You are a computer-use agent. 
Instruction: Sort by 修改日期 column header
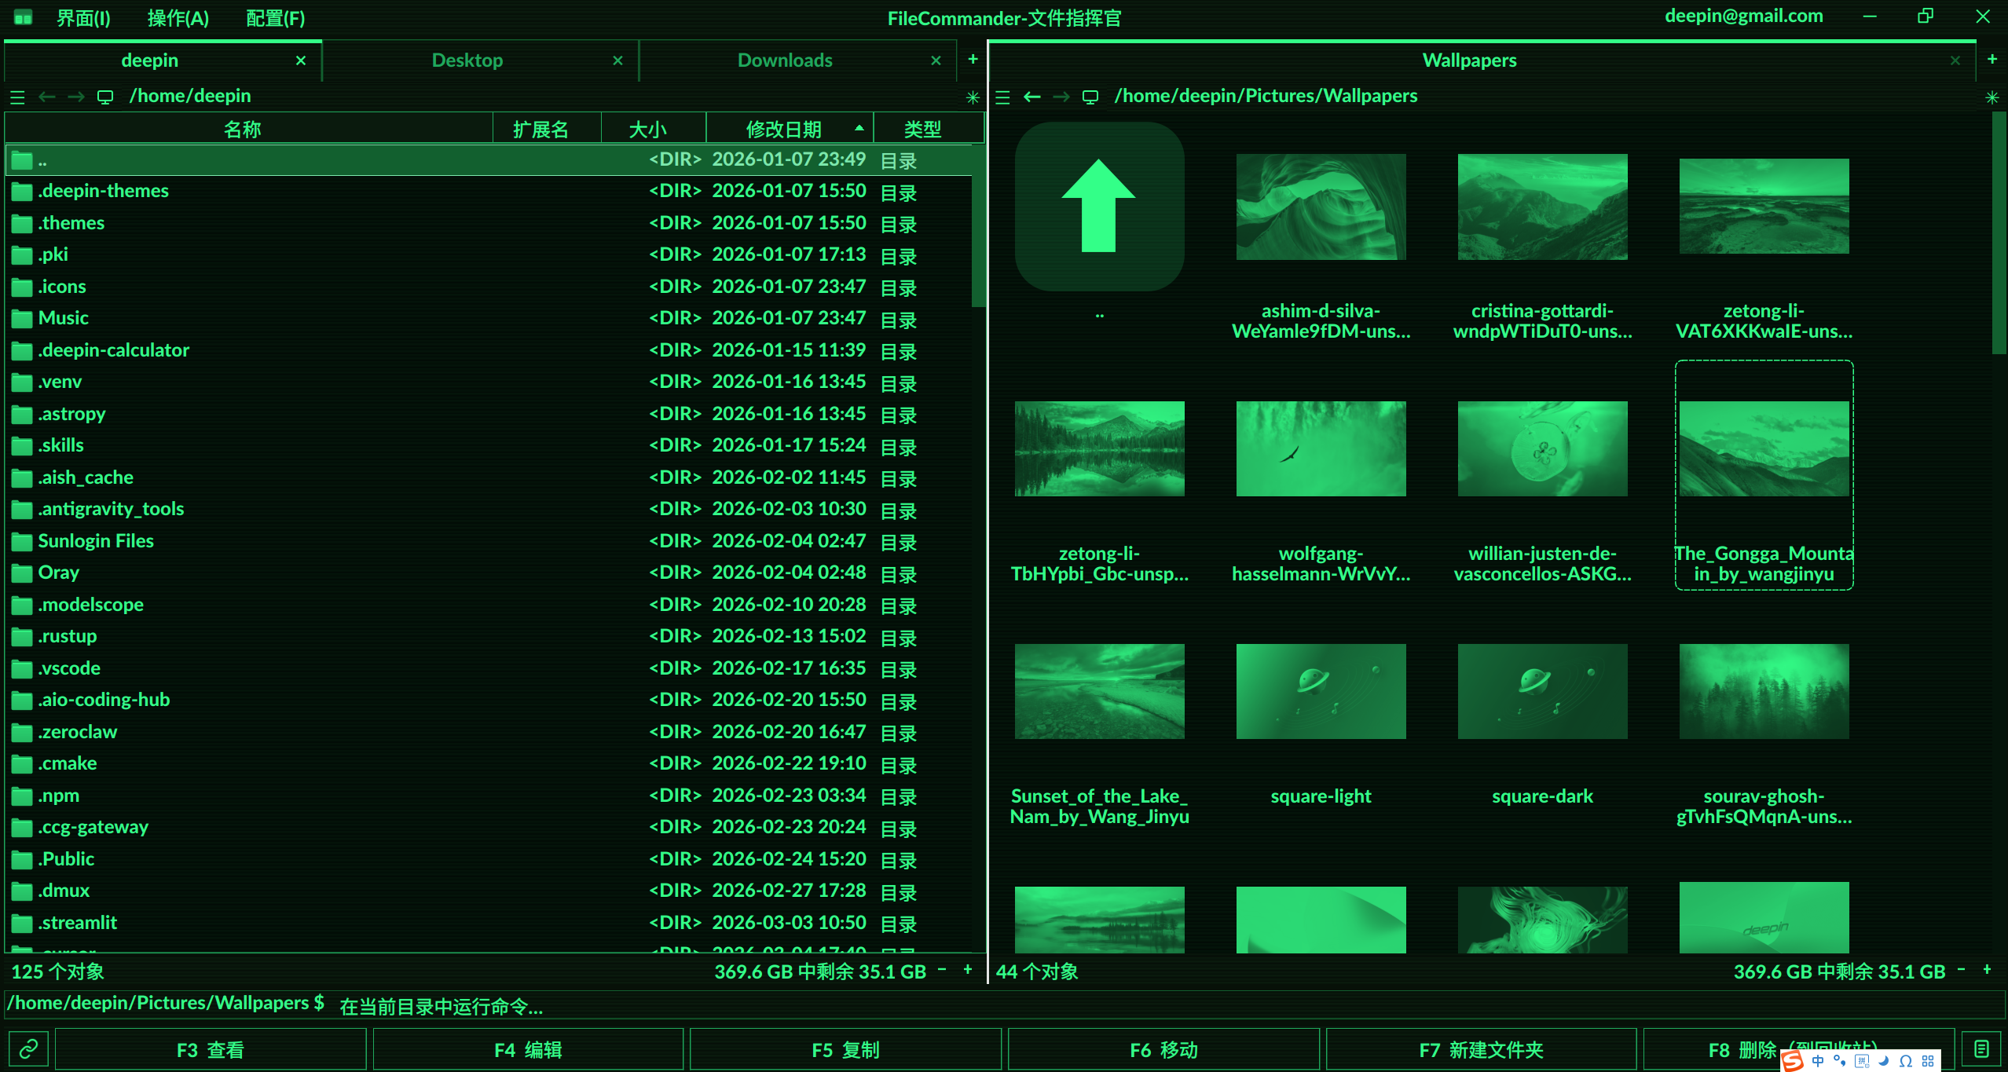[790, 129]
